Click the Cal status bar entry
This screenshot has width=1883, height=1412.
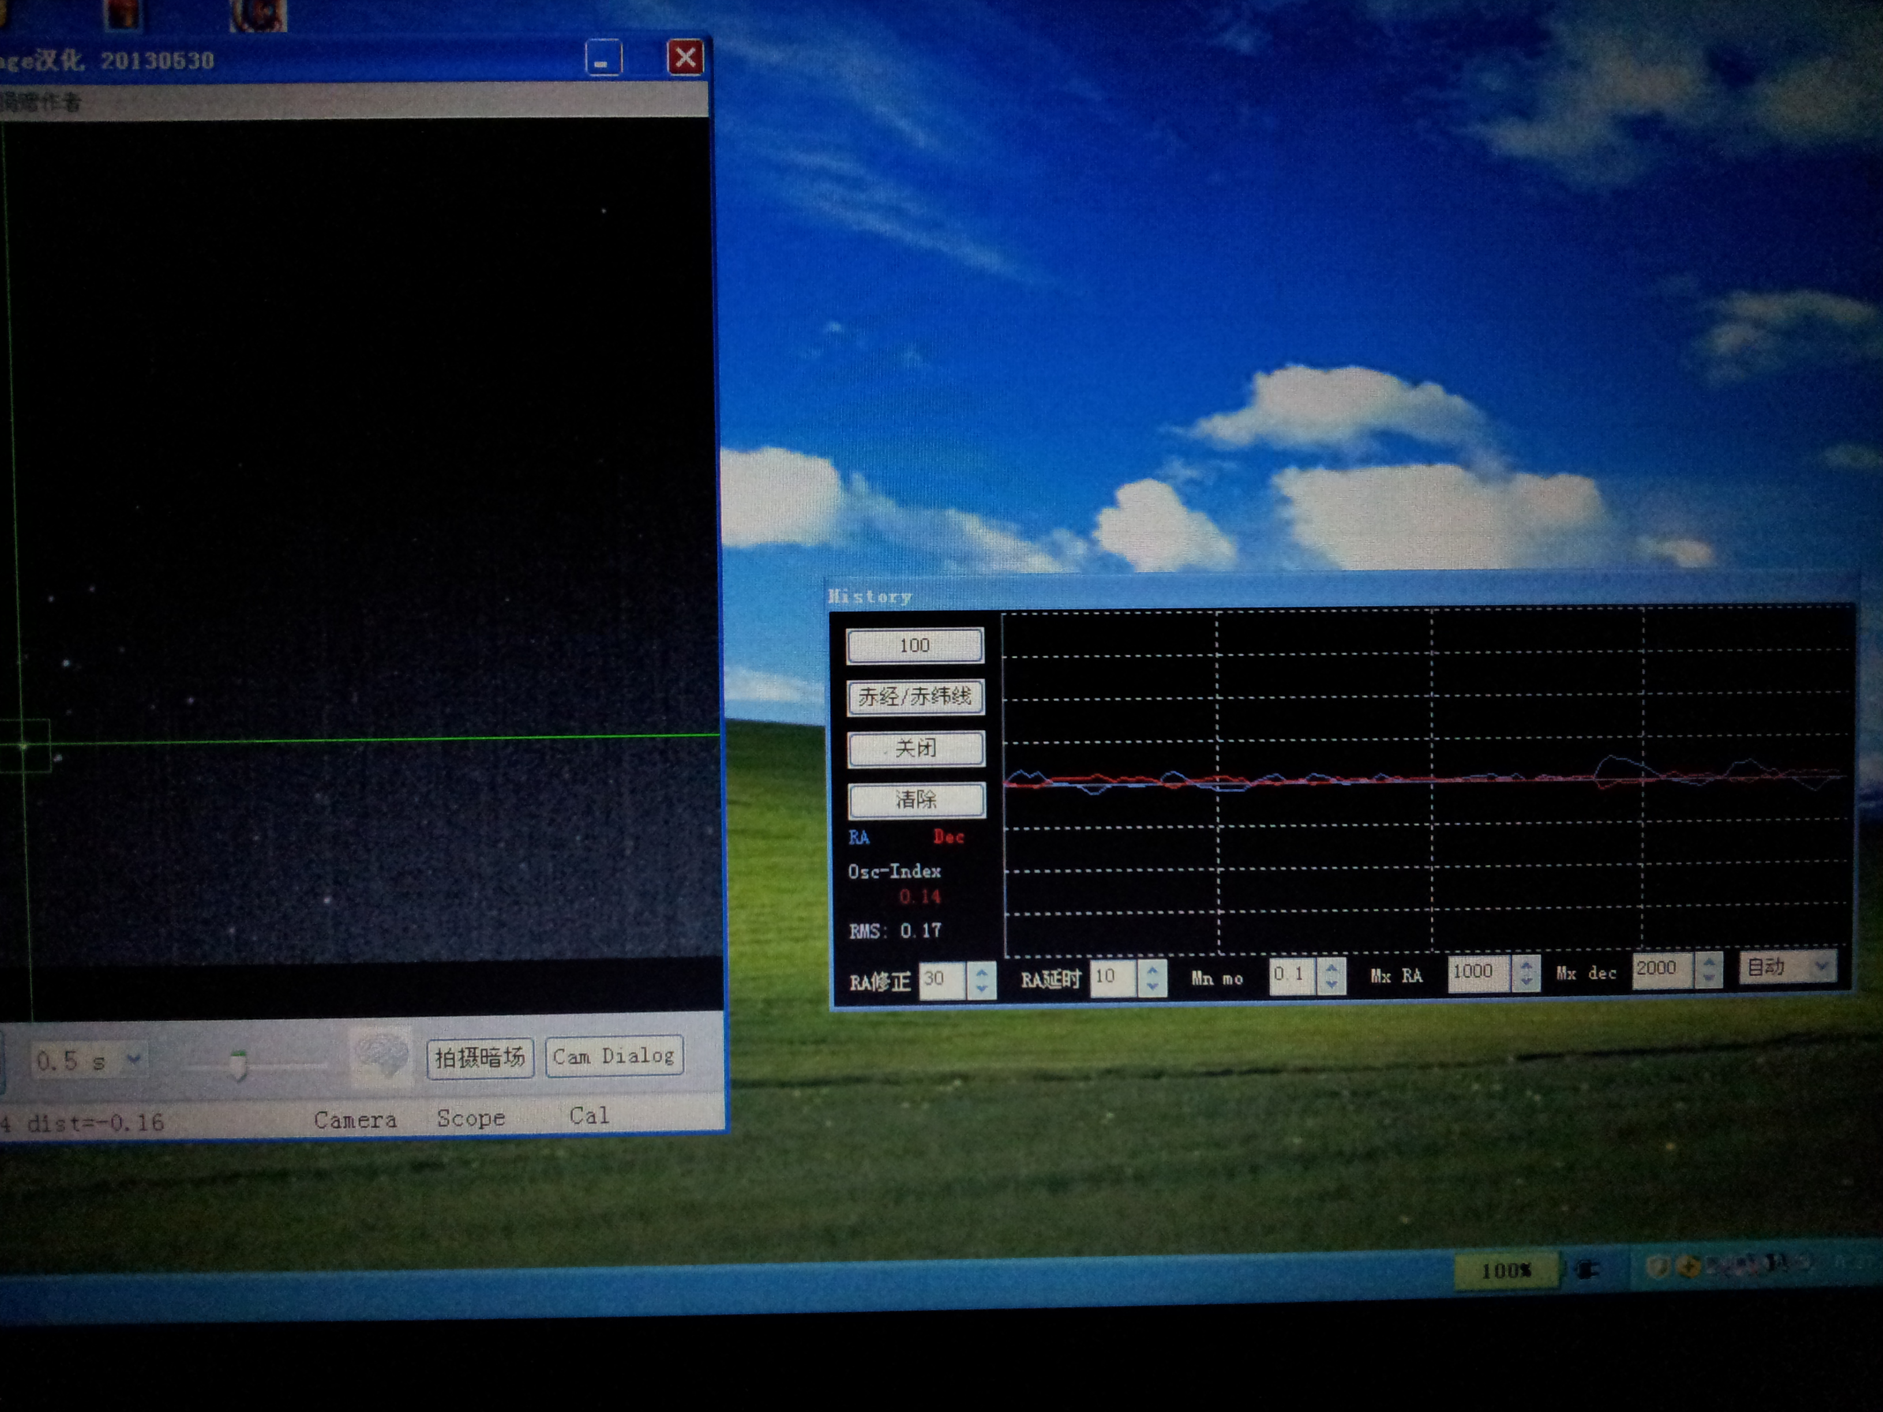pos(589,1116)
